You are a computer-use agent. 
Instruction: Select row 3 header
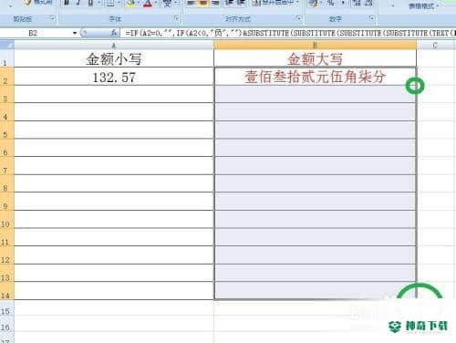click(6, 94)
